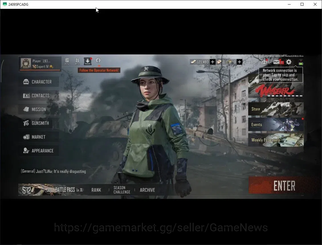
Task: Open the Help icon
Action: (x=67, y=61)
